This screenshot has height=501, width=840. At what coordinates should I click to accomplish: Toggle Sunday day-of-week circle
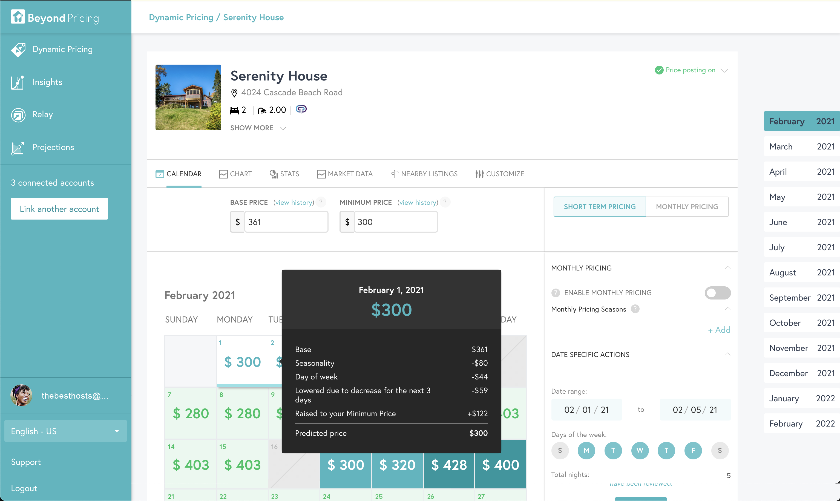coord(560,450)
